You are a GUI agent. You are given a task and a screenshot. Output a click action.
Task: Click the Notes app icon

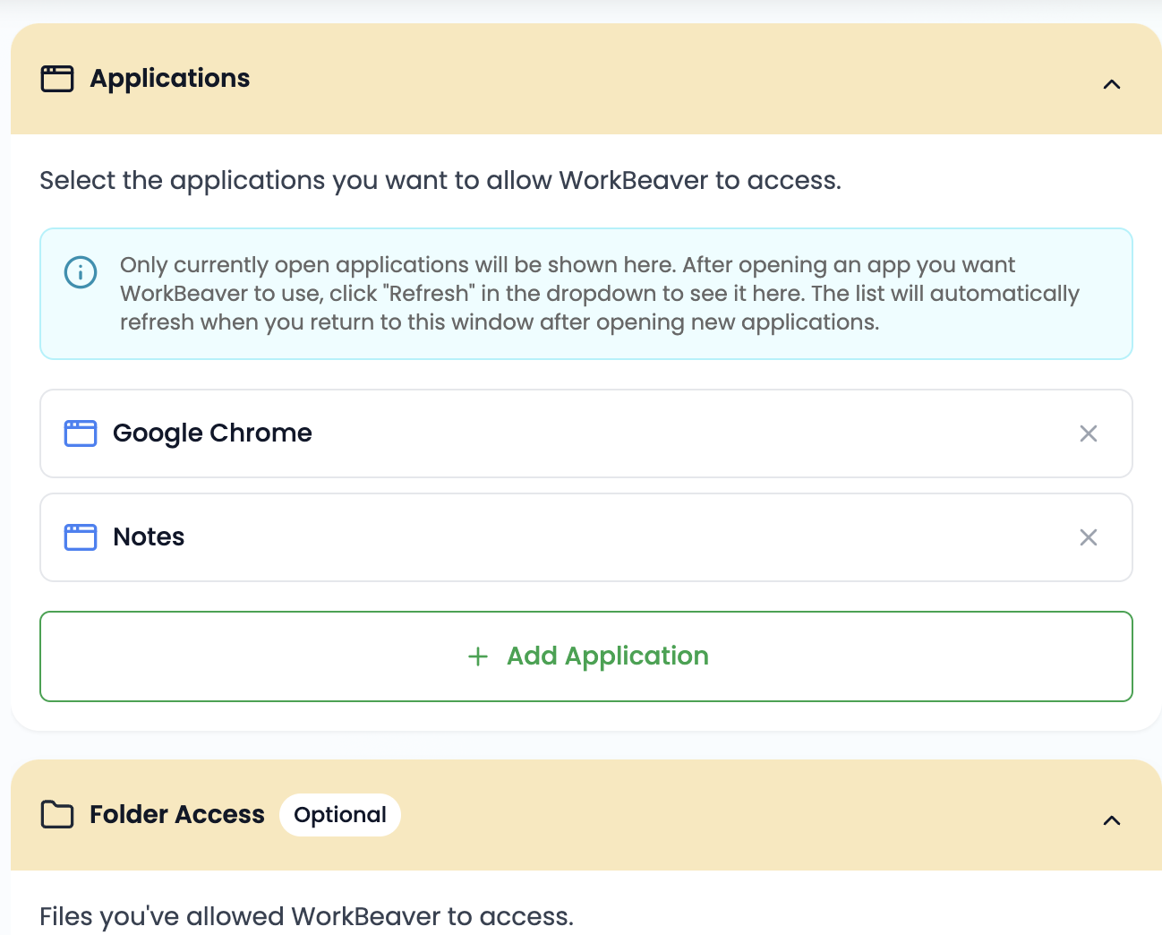pyautogui.click(x=80, y=536)
